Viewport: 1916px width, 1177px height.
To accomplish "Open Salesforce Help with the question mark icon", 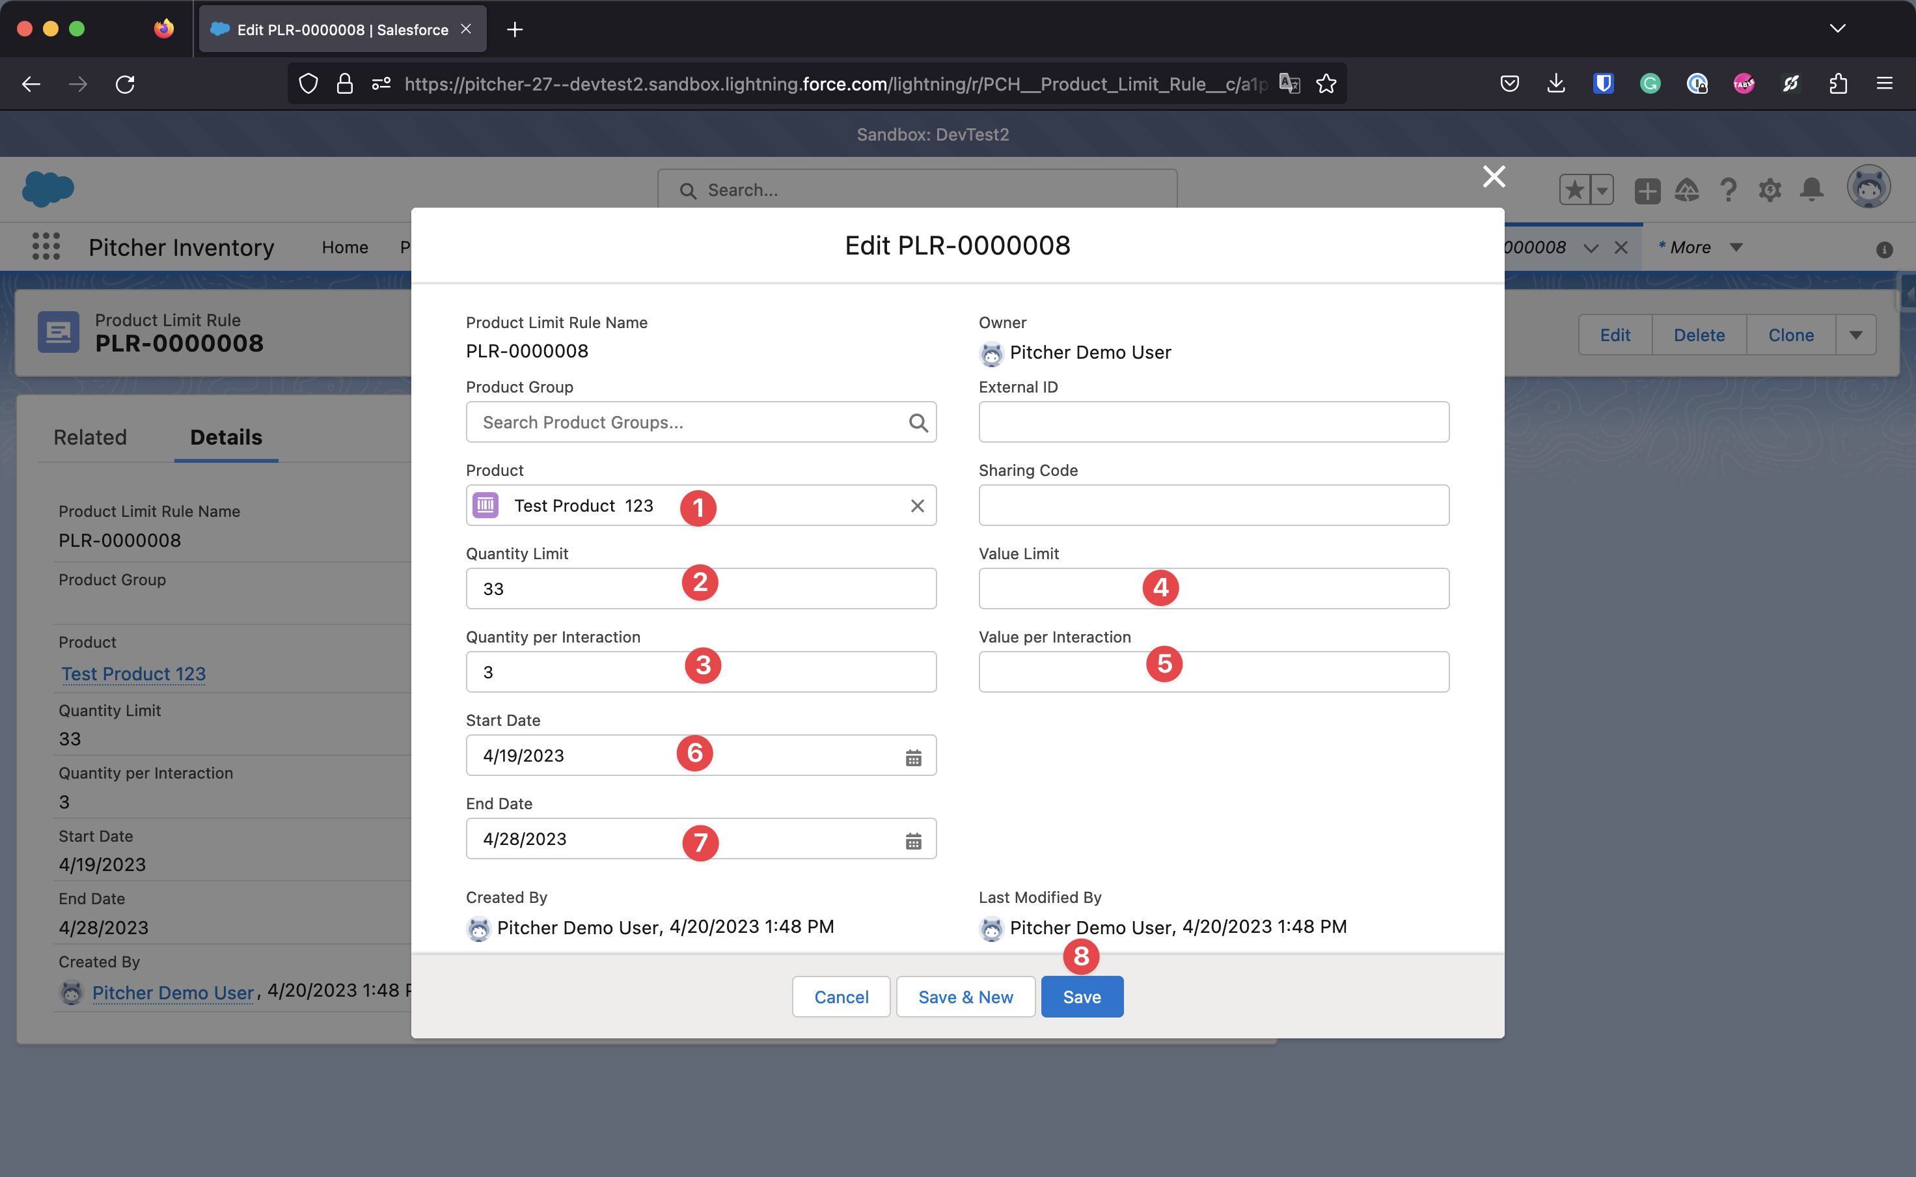I will point(1729,189).
